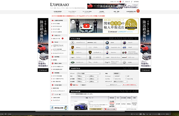Click the horizontal scrollbar at the window bottom
Image resolution: width=179 pixels, height=116 pixels.
(x=80, y=111)
